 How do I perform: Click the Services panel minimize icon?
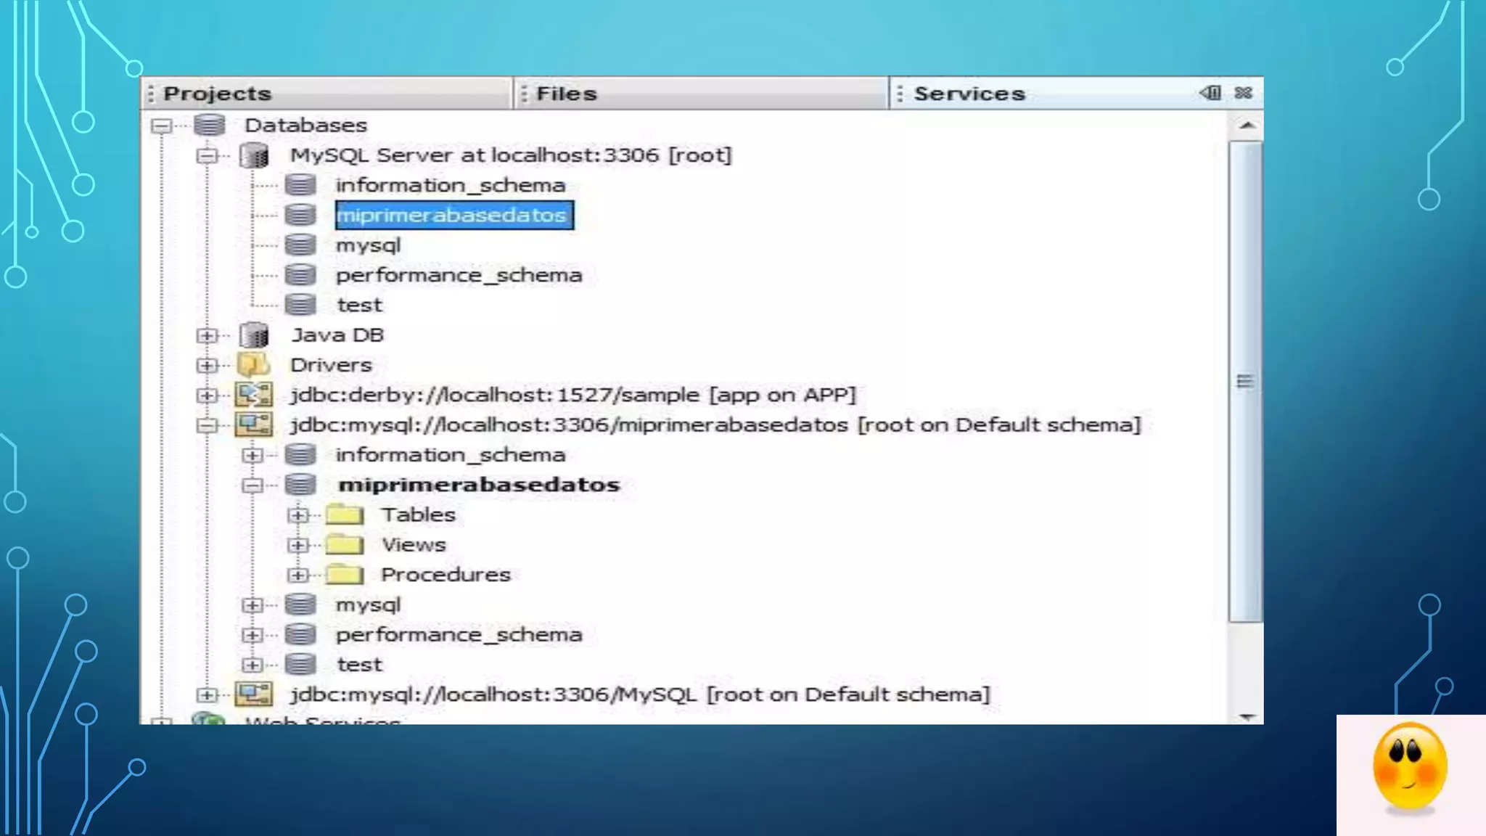pos(1210,93)
